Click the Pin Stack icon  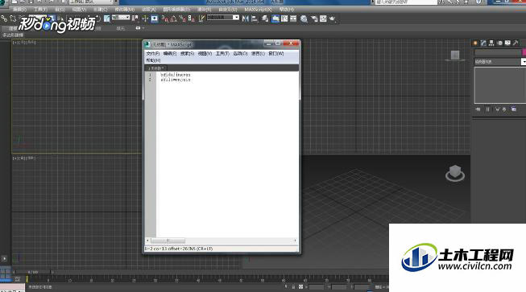(478, 109)
